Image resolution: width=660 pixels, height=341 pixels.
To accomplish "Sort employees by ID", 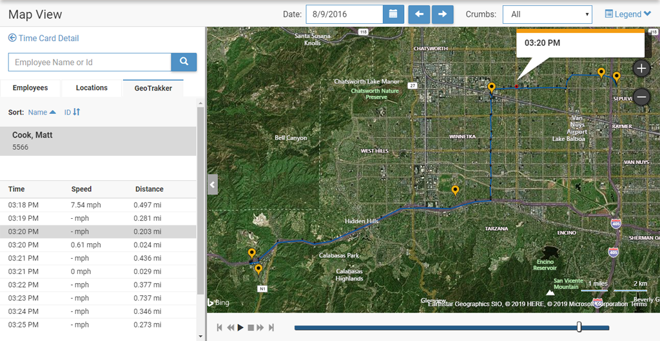I will pos(72,112).
